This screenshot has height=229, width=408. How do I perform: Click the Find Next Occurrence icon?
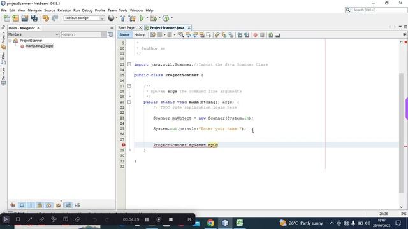195,35
